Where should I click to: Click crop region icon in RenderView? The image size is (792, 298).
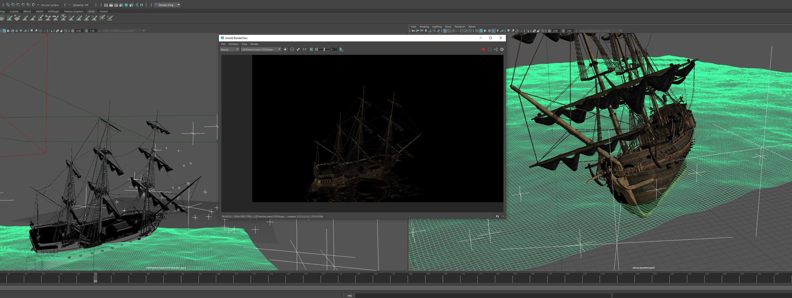[x=311, y=50]
